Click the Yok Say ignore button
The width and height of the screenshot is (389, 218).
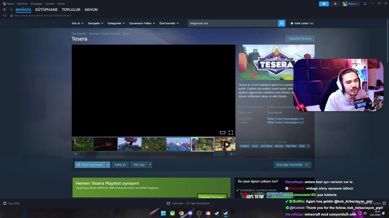[x=139, y=165]
